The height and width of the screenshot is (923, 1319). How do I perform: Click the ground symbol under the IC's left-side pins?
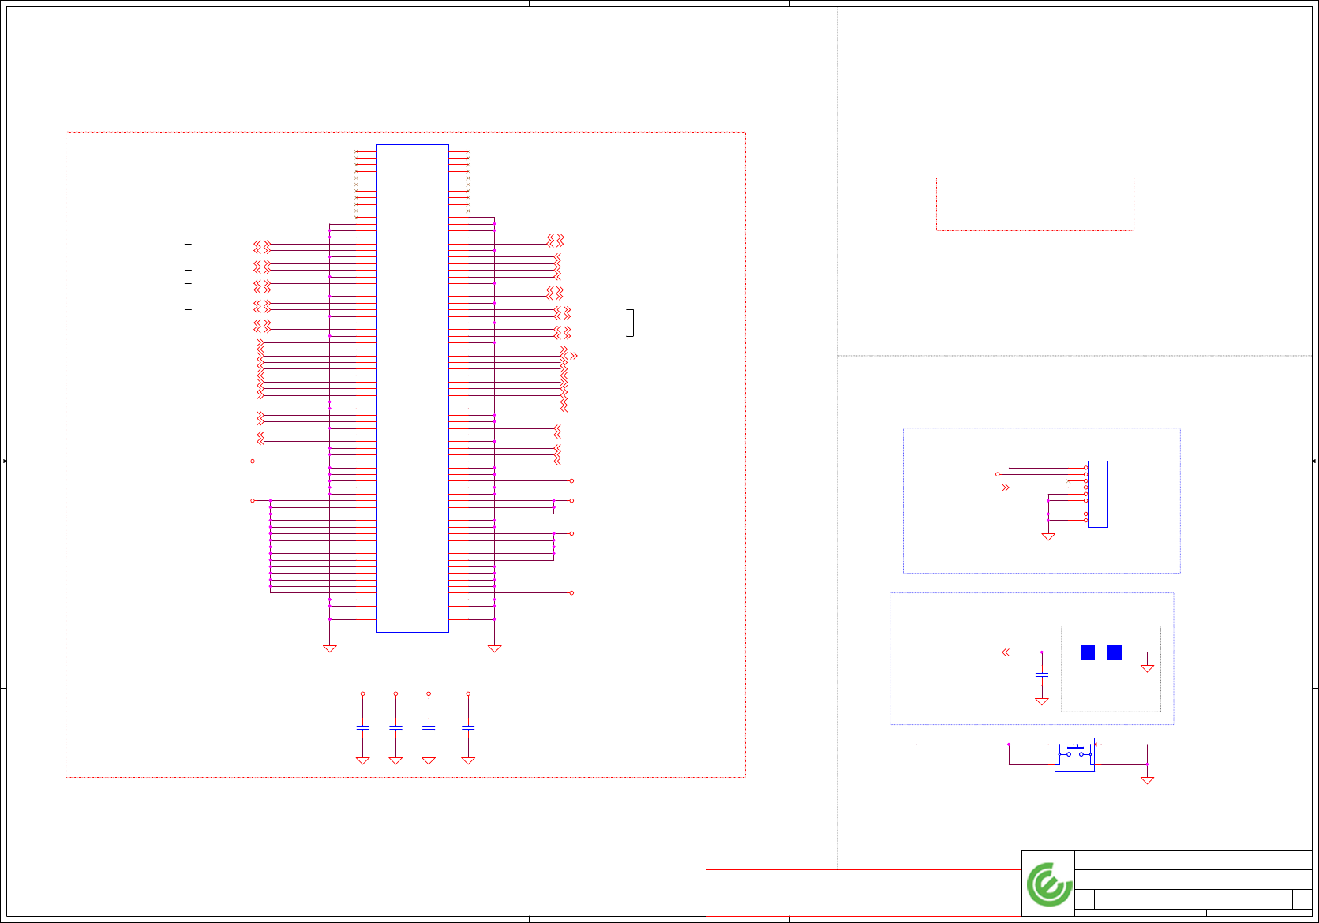[x=330, y=648]
